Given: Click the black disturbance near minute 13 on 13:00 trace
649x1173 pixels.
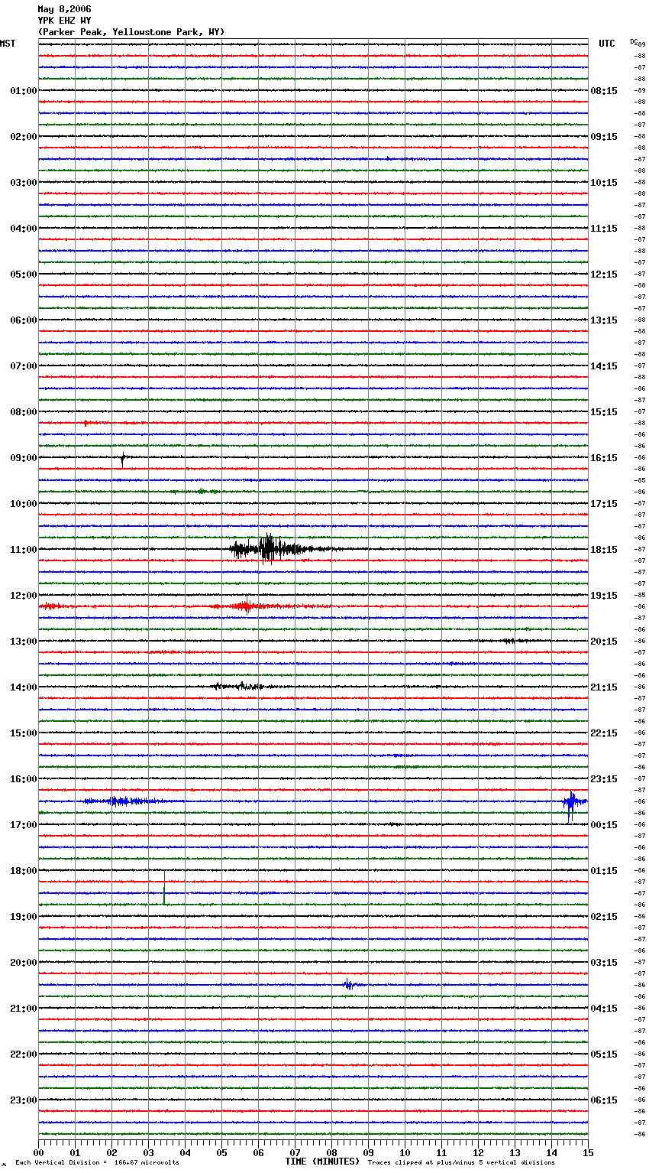Looking at the screenshot, I should point(510,641).
